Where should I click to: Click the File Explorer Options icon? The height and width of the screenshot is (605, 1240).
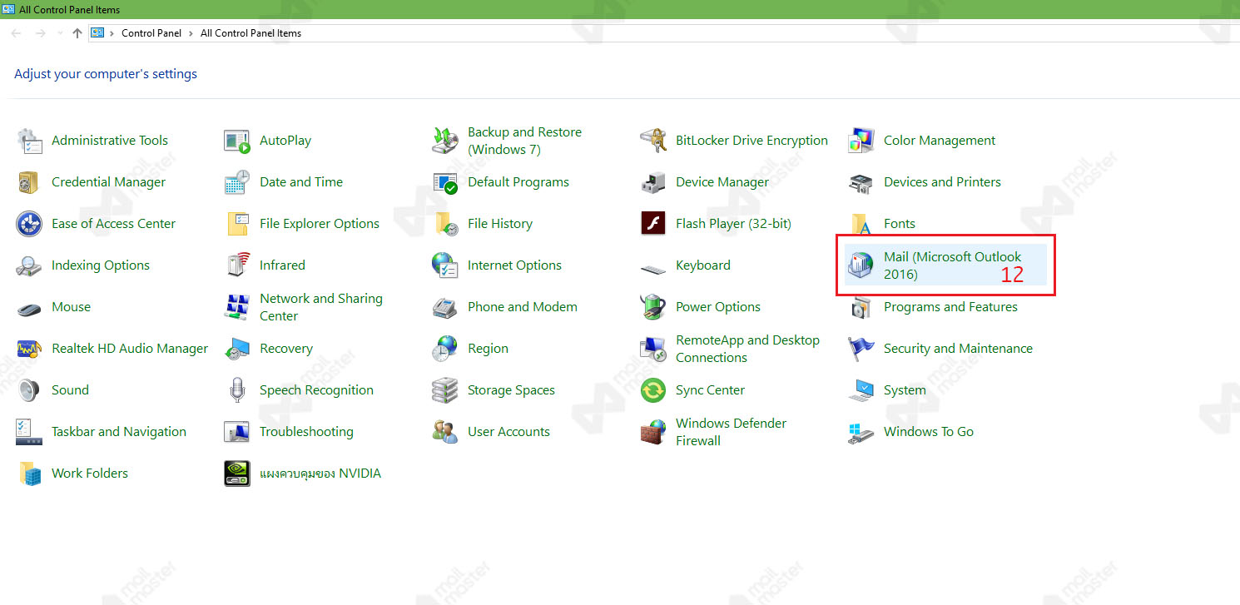coord(237,224)
